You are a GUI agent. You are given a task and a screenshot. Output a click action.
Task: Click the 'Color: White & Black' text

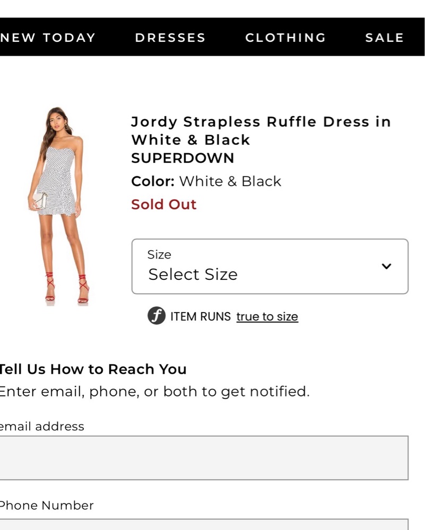point(206,181)
